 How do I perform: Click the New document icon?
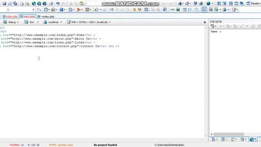(22, 4)
